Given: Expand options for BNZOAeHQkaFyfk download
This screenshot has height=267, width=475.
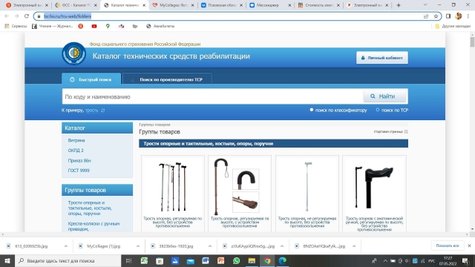Looking at the screenshot, I should [x=354, y=246].
